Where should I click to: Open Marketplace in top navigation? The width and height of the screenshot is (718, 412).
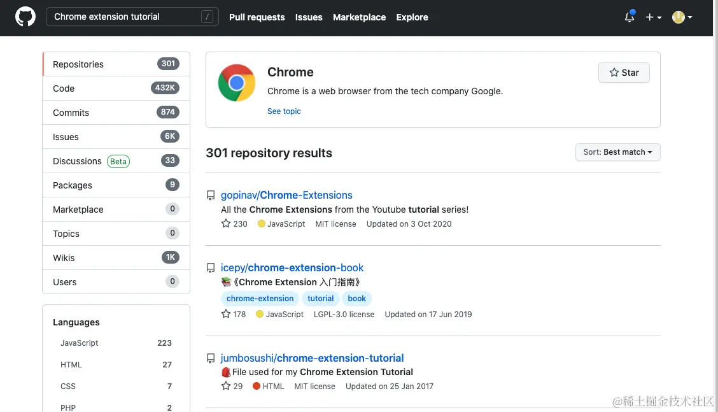360,17
